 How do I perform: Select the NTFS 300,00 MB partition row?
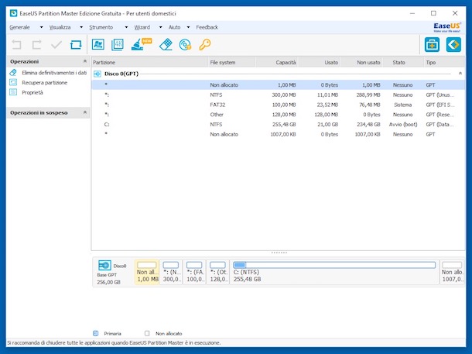pos(278,95)
